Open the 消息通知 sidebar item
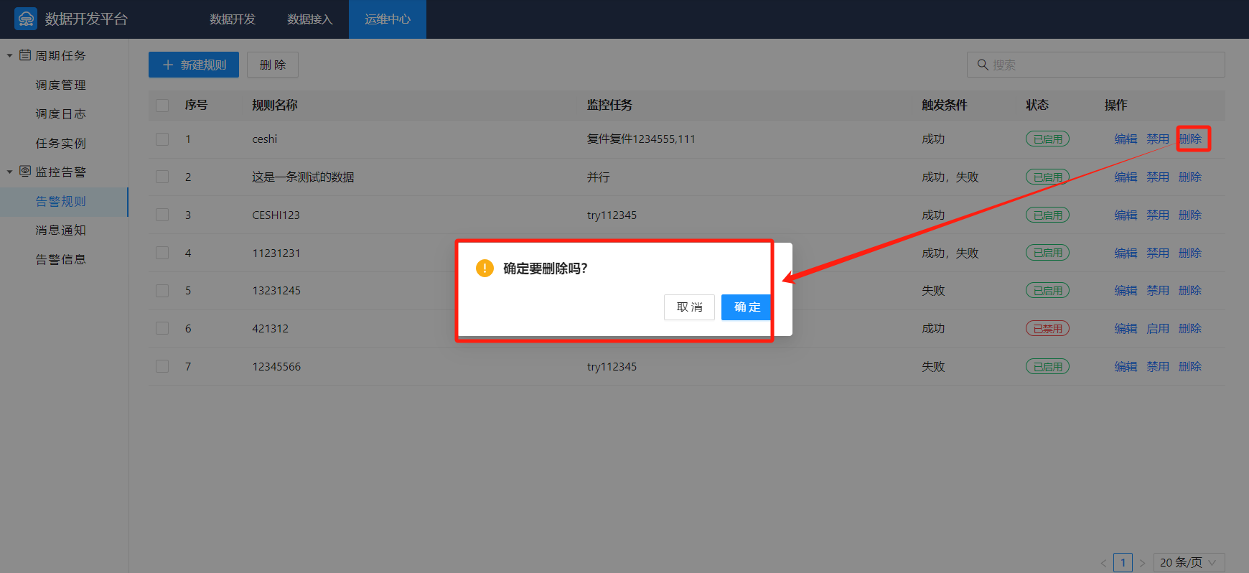This screenshot has height=573, width=1249. pyautogui.click(x=61, y=230)
